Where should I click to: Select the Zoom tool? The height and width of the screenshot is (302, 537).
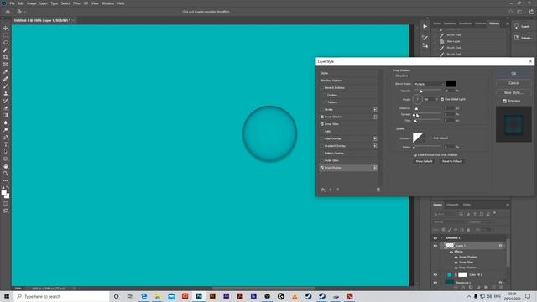(6, 174)
